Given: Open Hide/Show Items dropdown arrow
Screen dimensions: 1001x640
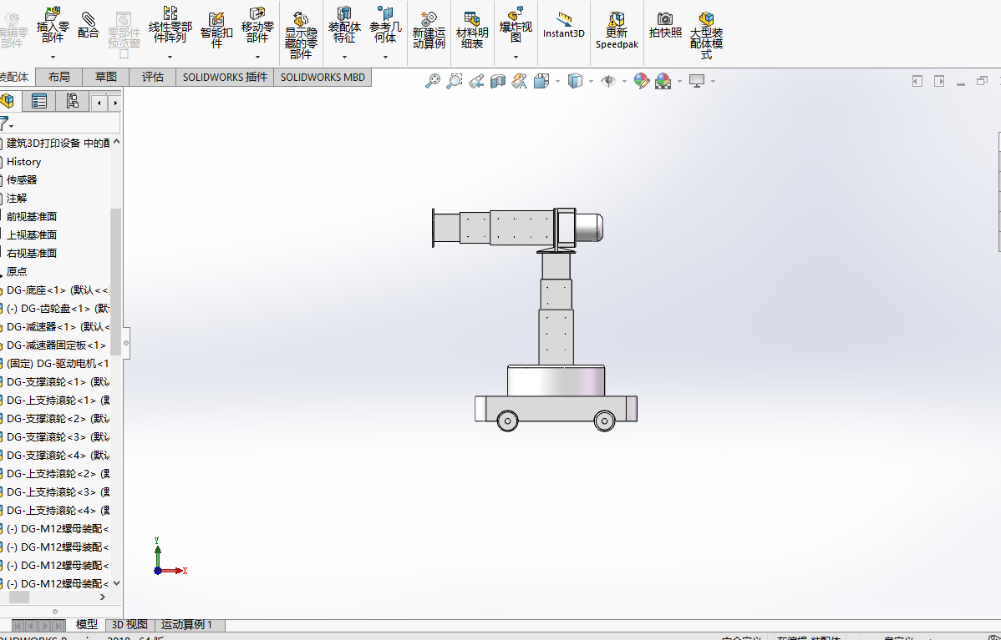Looking at the screenshot, I should click(624, 82).
